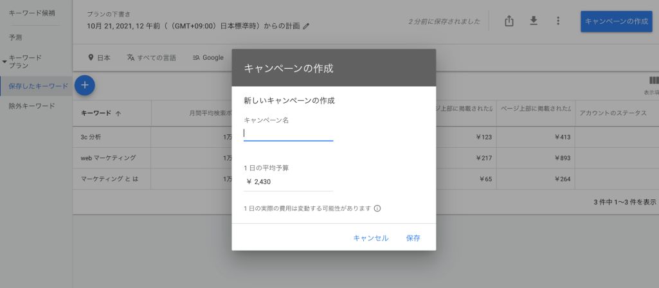The width and height of the screenshot is (659, 288).
Task: Click キャンセル in the dialog
Action: pyautogui.click(x=371, y=238)
